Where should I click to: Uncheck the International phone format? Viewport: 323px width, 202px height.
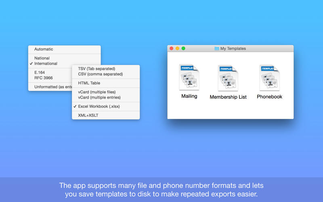46,63
